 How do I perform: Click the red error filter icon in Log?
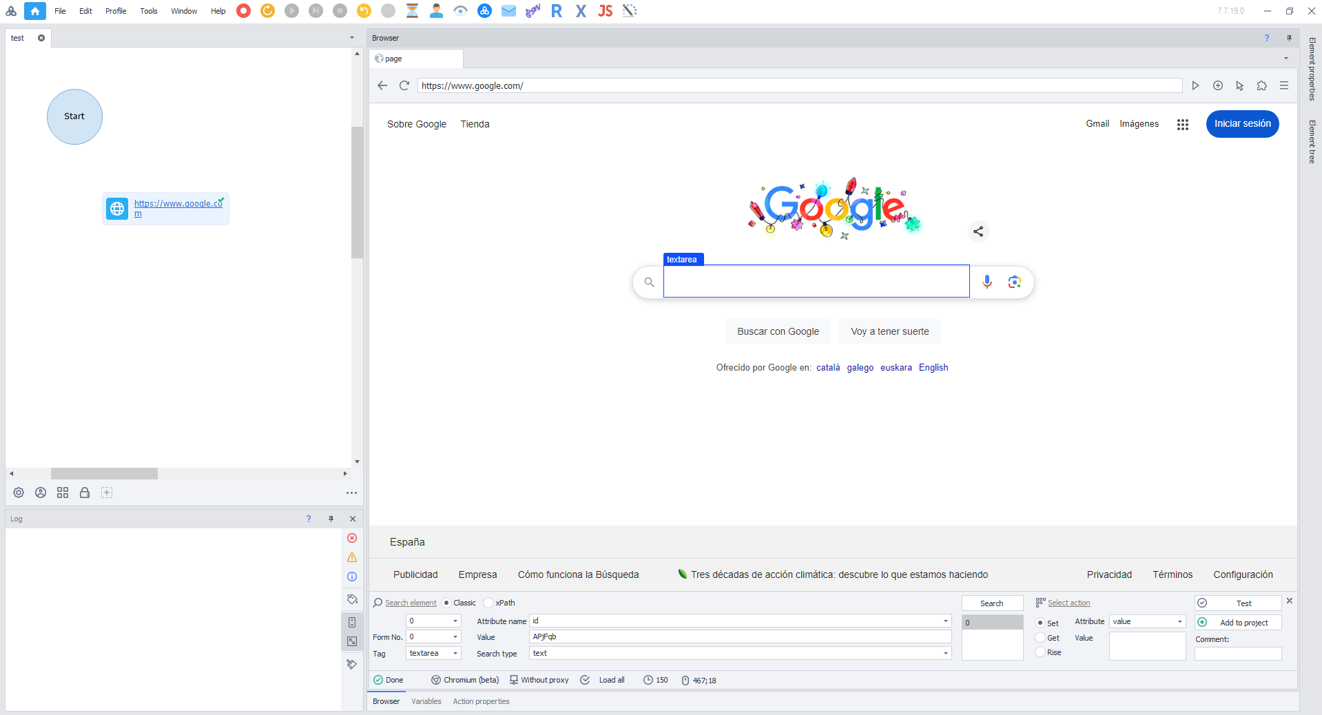click(x=352, y=538)
